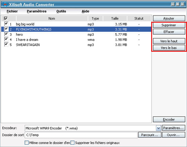Click the 3.15 MB size cell
The image size is (187, 147).
click(121, 24)
